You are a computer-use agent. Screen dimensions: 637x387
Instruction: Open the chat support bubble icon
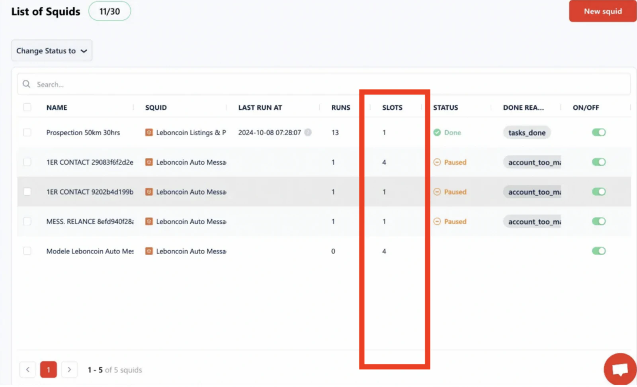(620, 369)
